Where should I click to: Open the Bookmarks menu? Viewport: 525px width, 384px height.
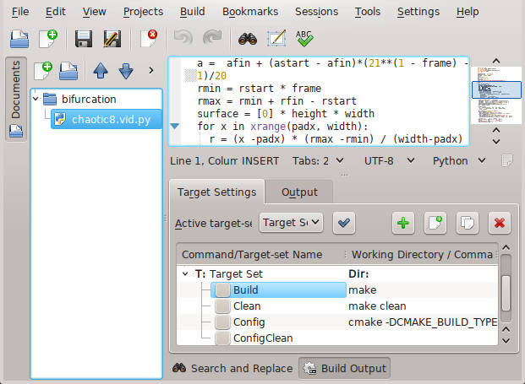249,12
